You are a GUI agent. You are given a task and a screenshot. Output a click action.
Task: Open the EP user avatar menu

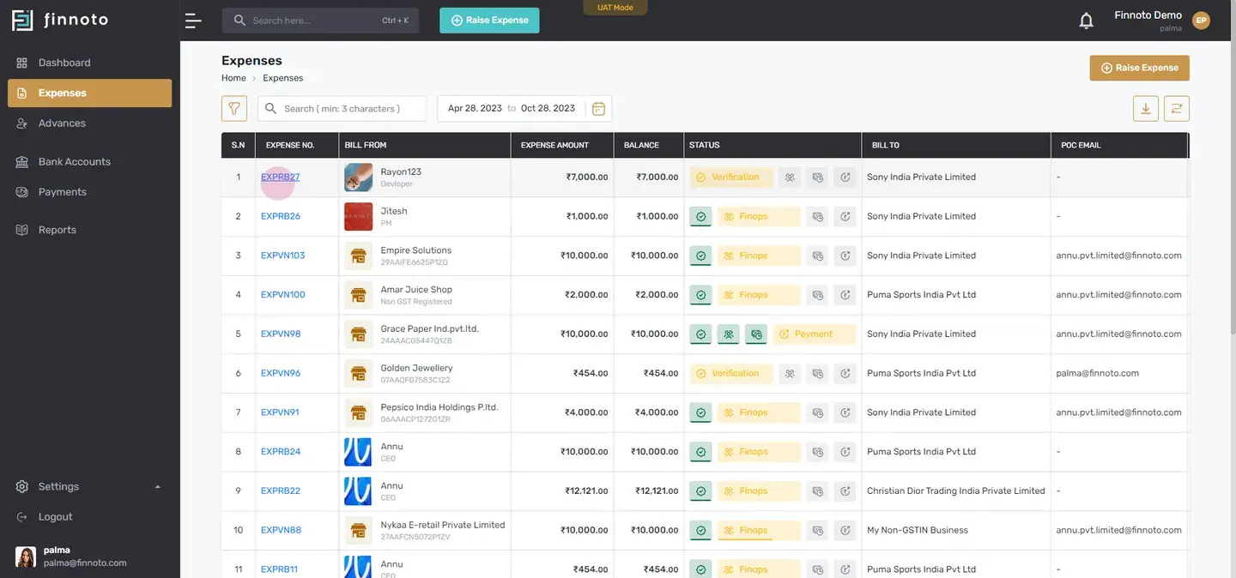click(1201, 21)
